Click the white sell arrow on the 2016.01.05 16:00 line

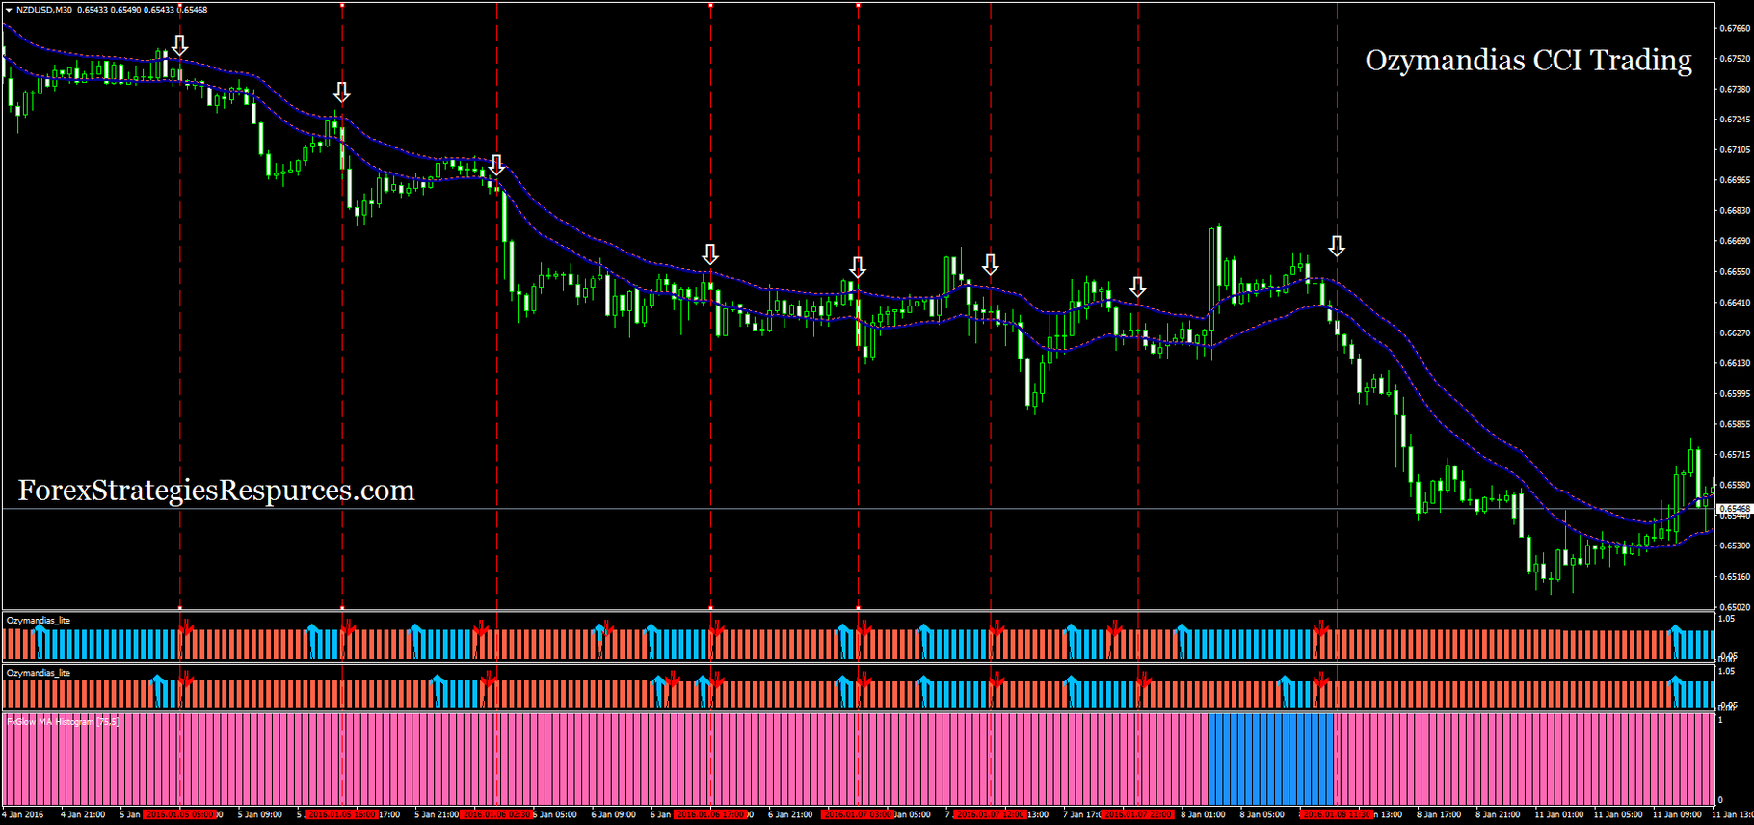point(341,92)
